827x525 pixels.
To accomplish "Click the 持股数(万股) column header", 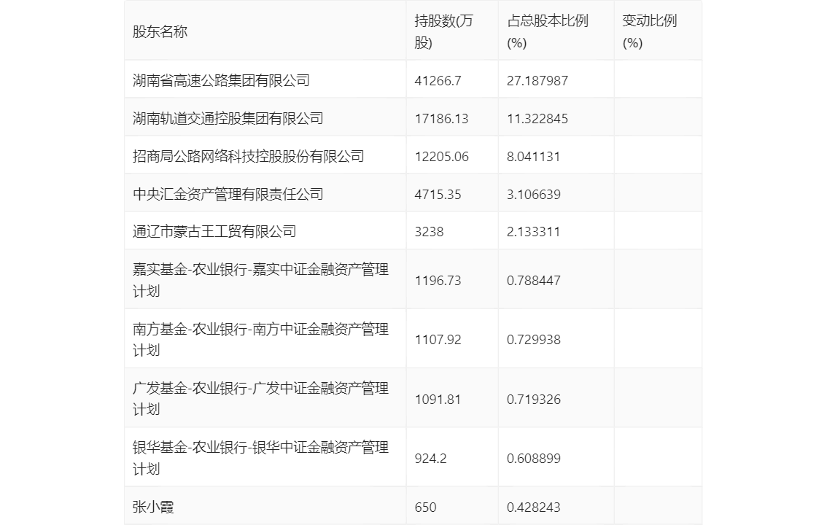I will coord(443,31).
